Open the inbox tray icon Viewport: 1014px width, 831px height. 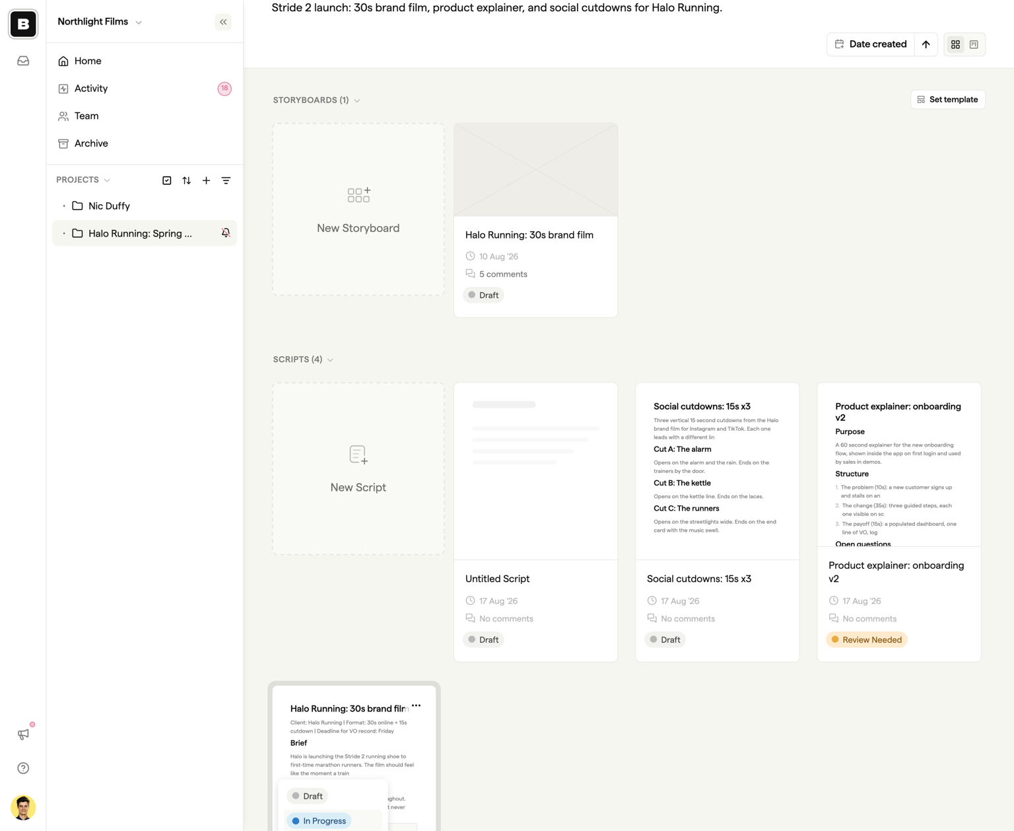[x=23, y=61]
